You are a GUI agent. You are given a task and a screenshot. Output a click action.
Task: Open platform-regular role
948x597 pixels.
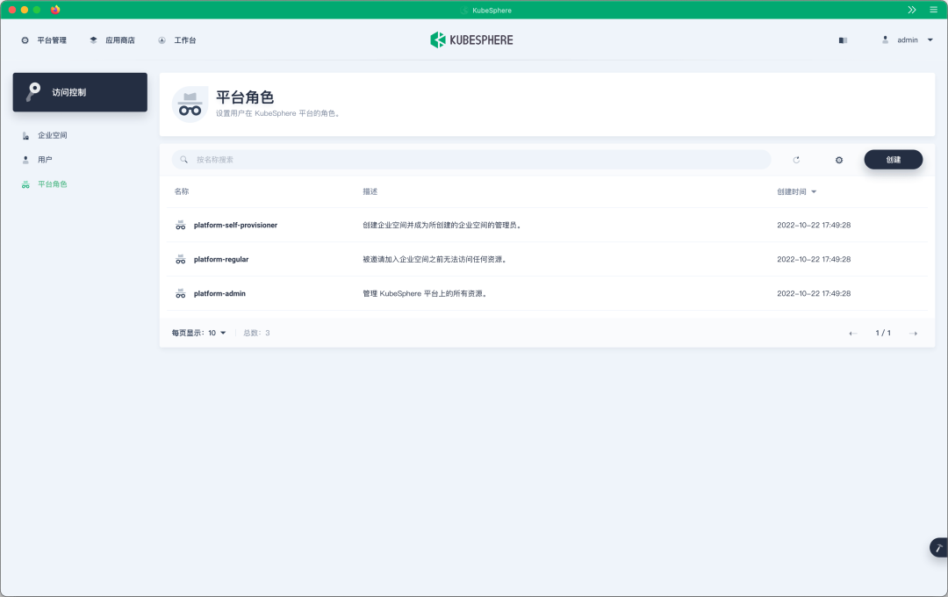tap(220, 260)
